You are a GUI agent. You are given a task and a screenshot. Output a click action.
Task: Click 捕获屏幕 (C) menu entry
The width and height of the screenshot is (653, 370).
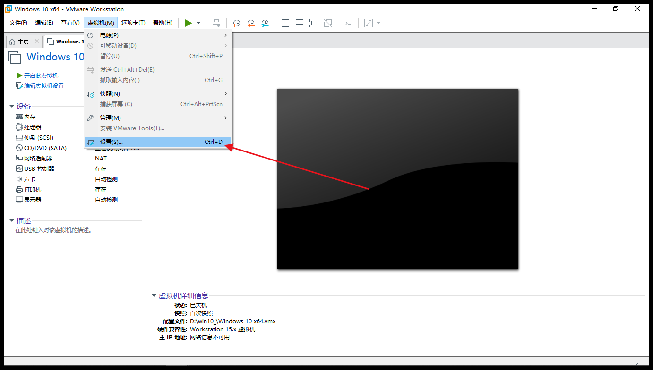158,104
